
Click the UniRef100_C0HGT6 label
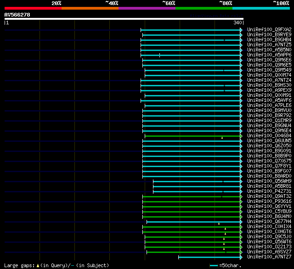(269, 232)
